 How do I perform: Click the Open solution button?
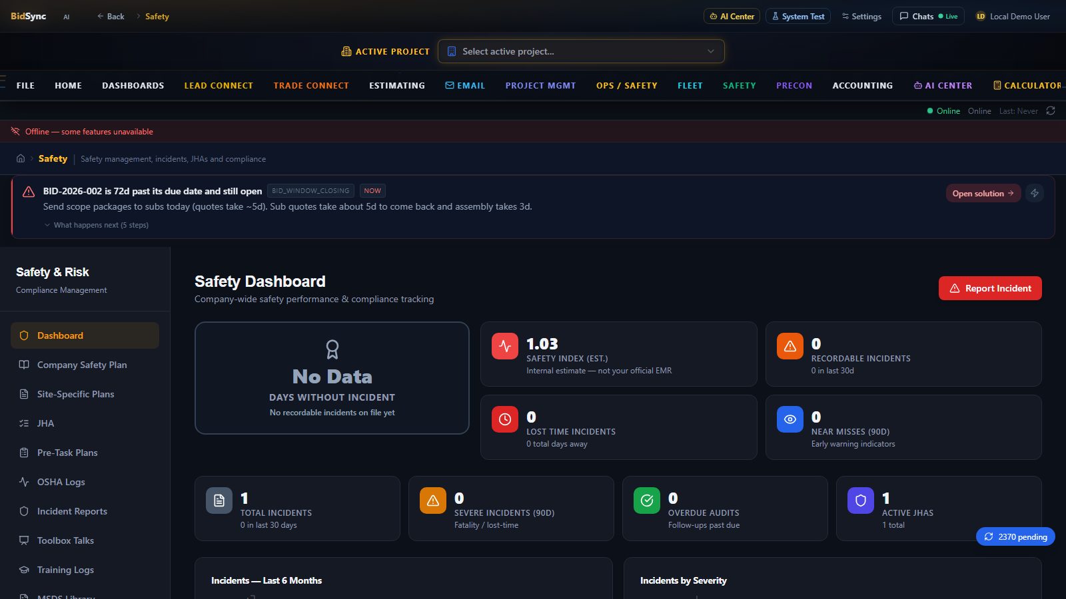pyautogui.click(x=983, y=193)
